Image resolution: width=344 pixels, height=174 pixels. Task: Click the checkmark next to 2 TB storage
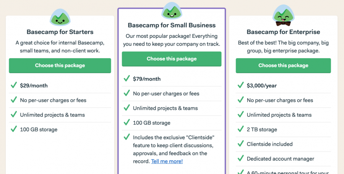pos(241,129)
